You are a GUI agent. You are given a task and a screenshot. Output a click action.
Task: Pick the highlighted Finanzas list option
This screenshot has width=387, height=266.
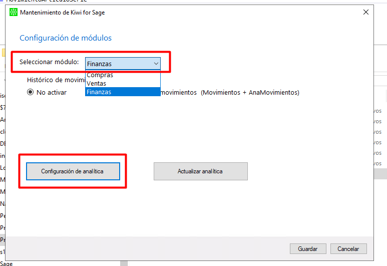tap(123, 92)
